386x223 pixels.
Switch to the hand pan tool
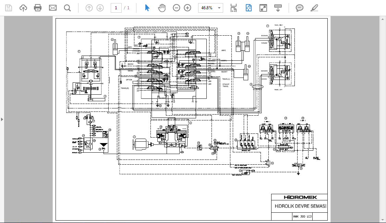(162, 8)
